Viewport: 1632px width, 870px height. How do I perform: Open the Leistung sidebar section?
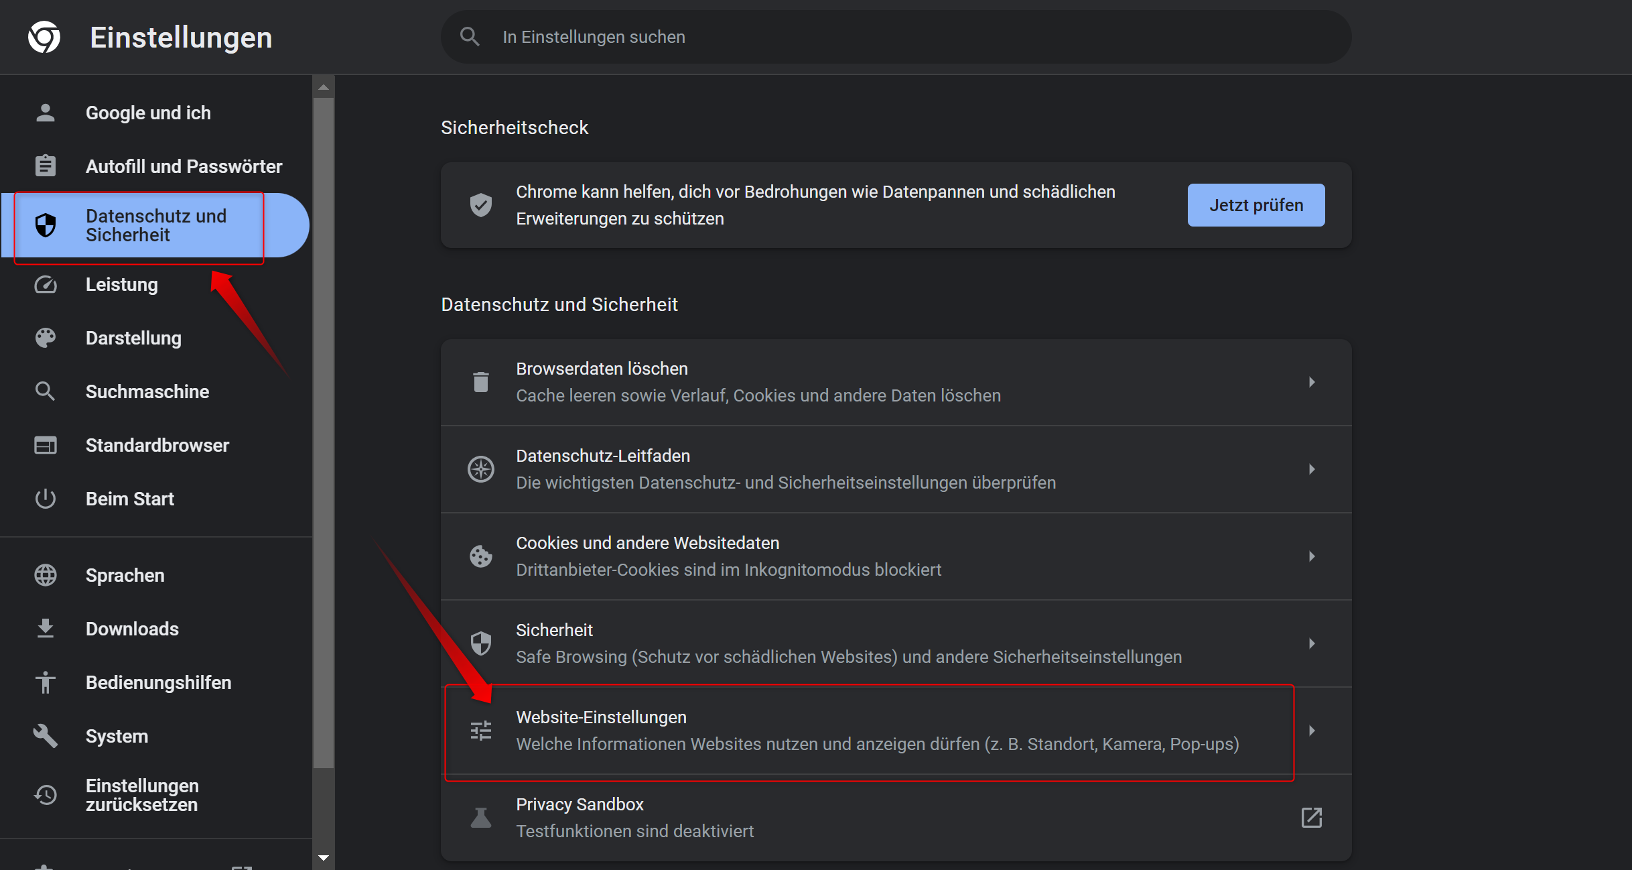pos(122,285)
